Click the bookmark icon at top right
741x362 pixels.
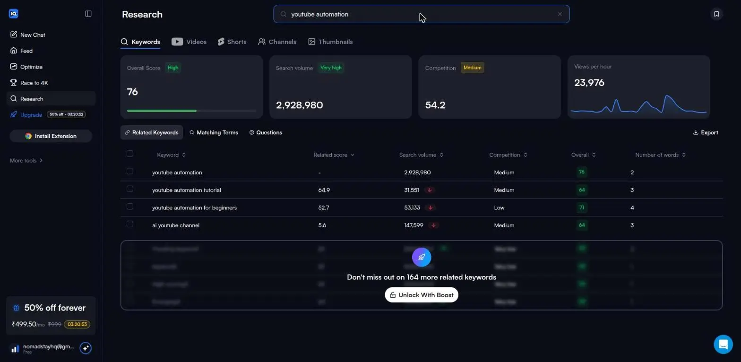(x=716, y=14)
